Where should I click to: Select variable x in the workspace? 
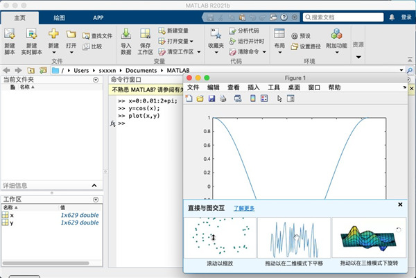coord(52,216)
